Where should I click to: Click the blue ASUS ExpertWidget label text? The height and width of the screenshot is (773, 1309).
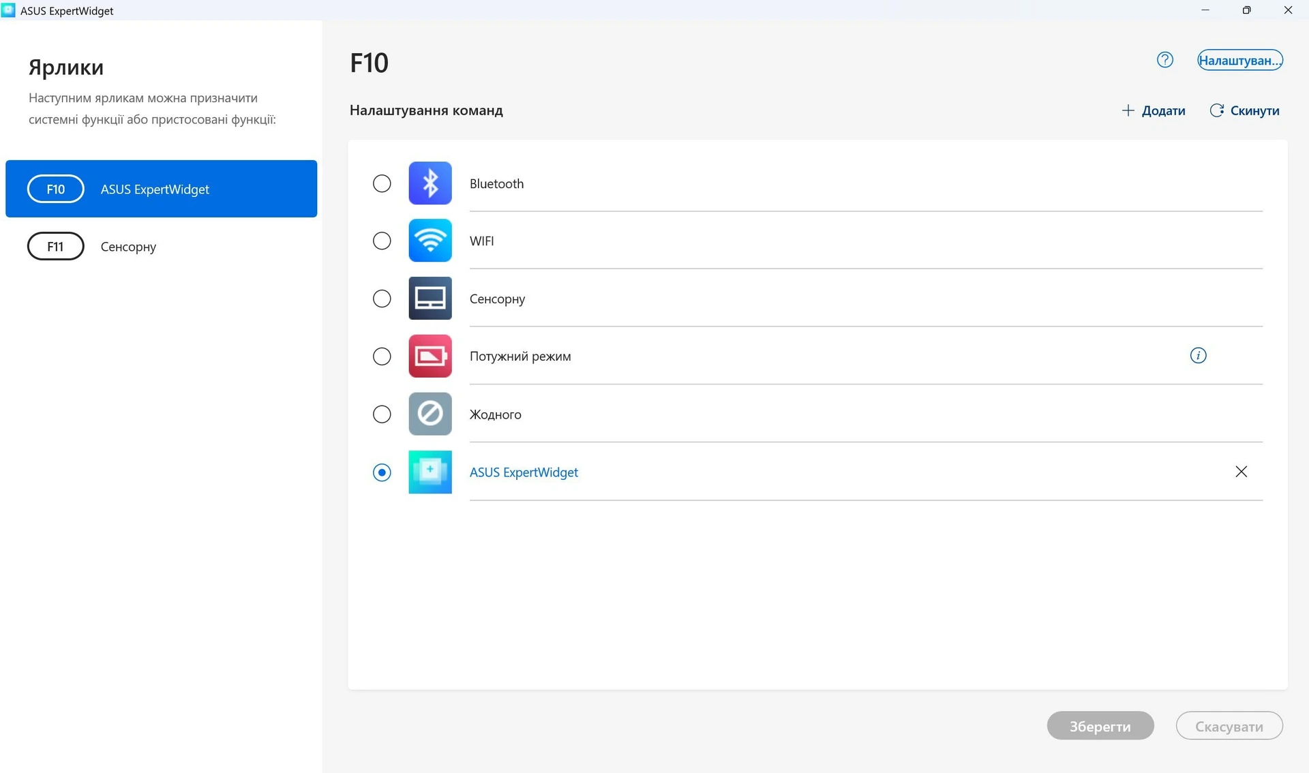[524, 472]
